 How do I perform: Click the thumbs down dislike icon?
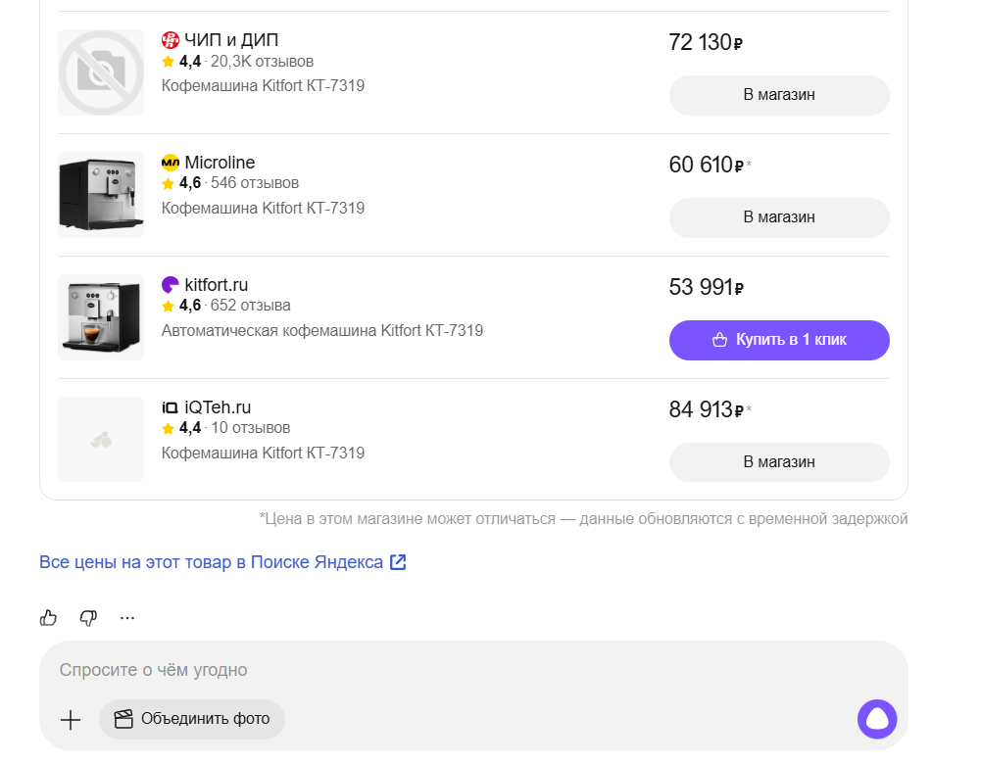[88, 617]
